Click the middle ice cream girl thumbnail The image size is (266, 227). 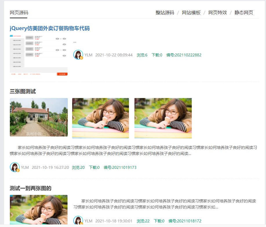pos(101,118)
